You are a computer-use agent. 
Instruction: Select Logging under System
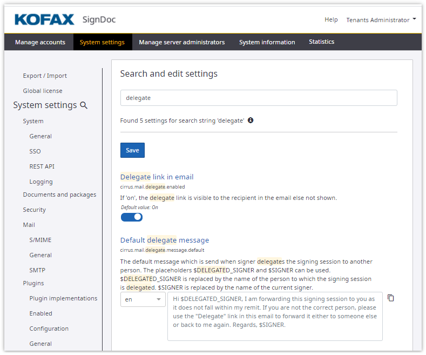(41, 182)
